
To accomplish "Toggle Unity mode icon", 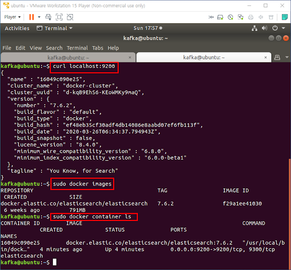I will [70, 17].
